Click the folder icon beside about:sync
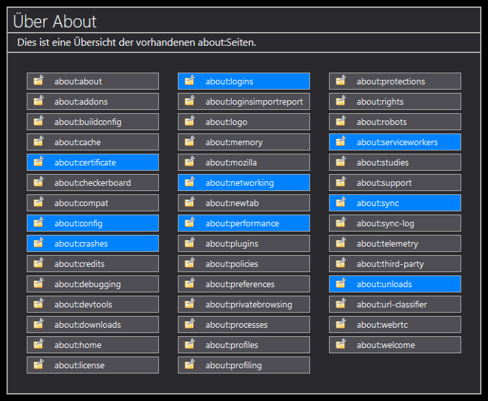Viewport: 488px width, 401px height. (x=341, y=202)
